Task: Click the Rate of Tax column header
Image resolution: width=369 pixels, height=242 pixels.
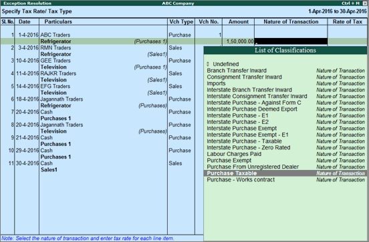Action: pos(347,21)
